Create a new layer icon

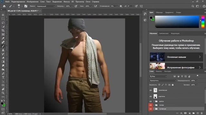click(198, 113)
